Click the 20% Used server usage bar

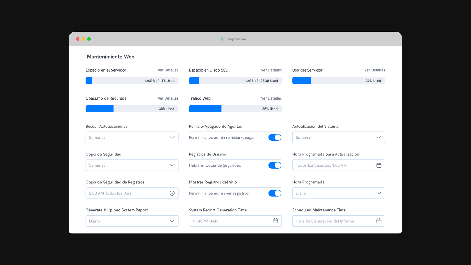tap(339, 81)
